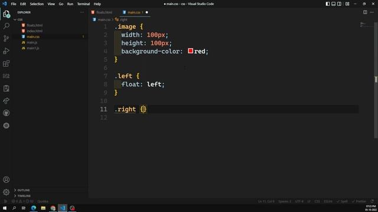Click the clipboard-style icon in activity bar
Image resolution: width=378 pixels, height=212 pixels.
point(6,88)
